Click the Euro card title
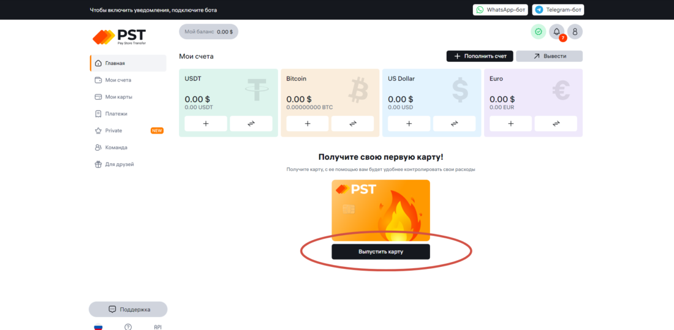 coord(496,78)
